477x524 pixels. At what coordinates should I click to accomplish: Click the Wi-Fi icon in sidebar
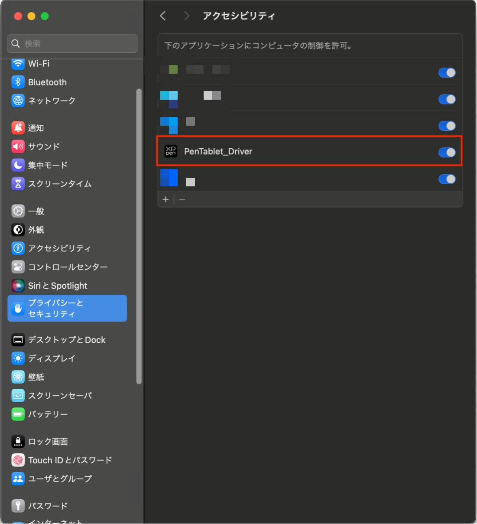(18, 64)
